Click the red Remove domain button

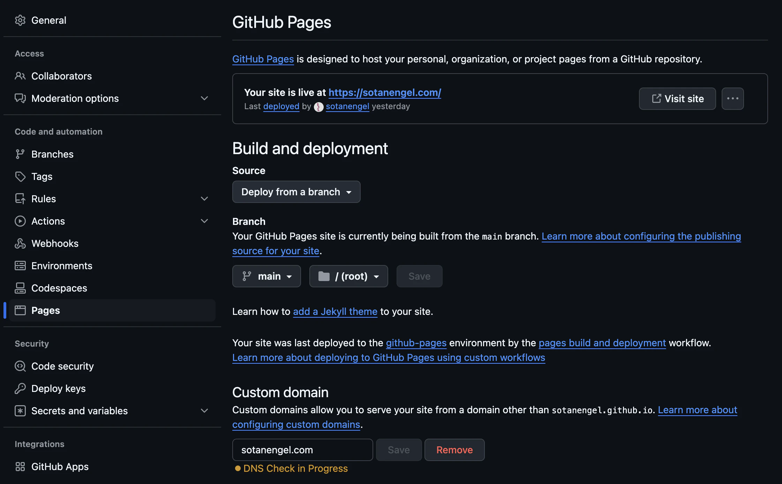[454, 450]
